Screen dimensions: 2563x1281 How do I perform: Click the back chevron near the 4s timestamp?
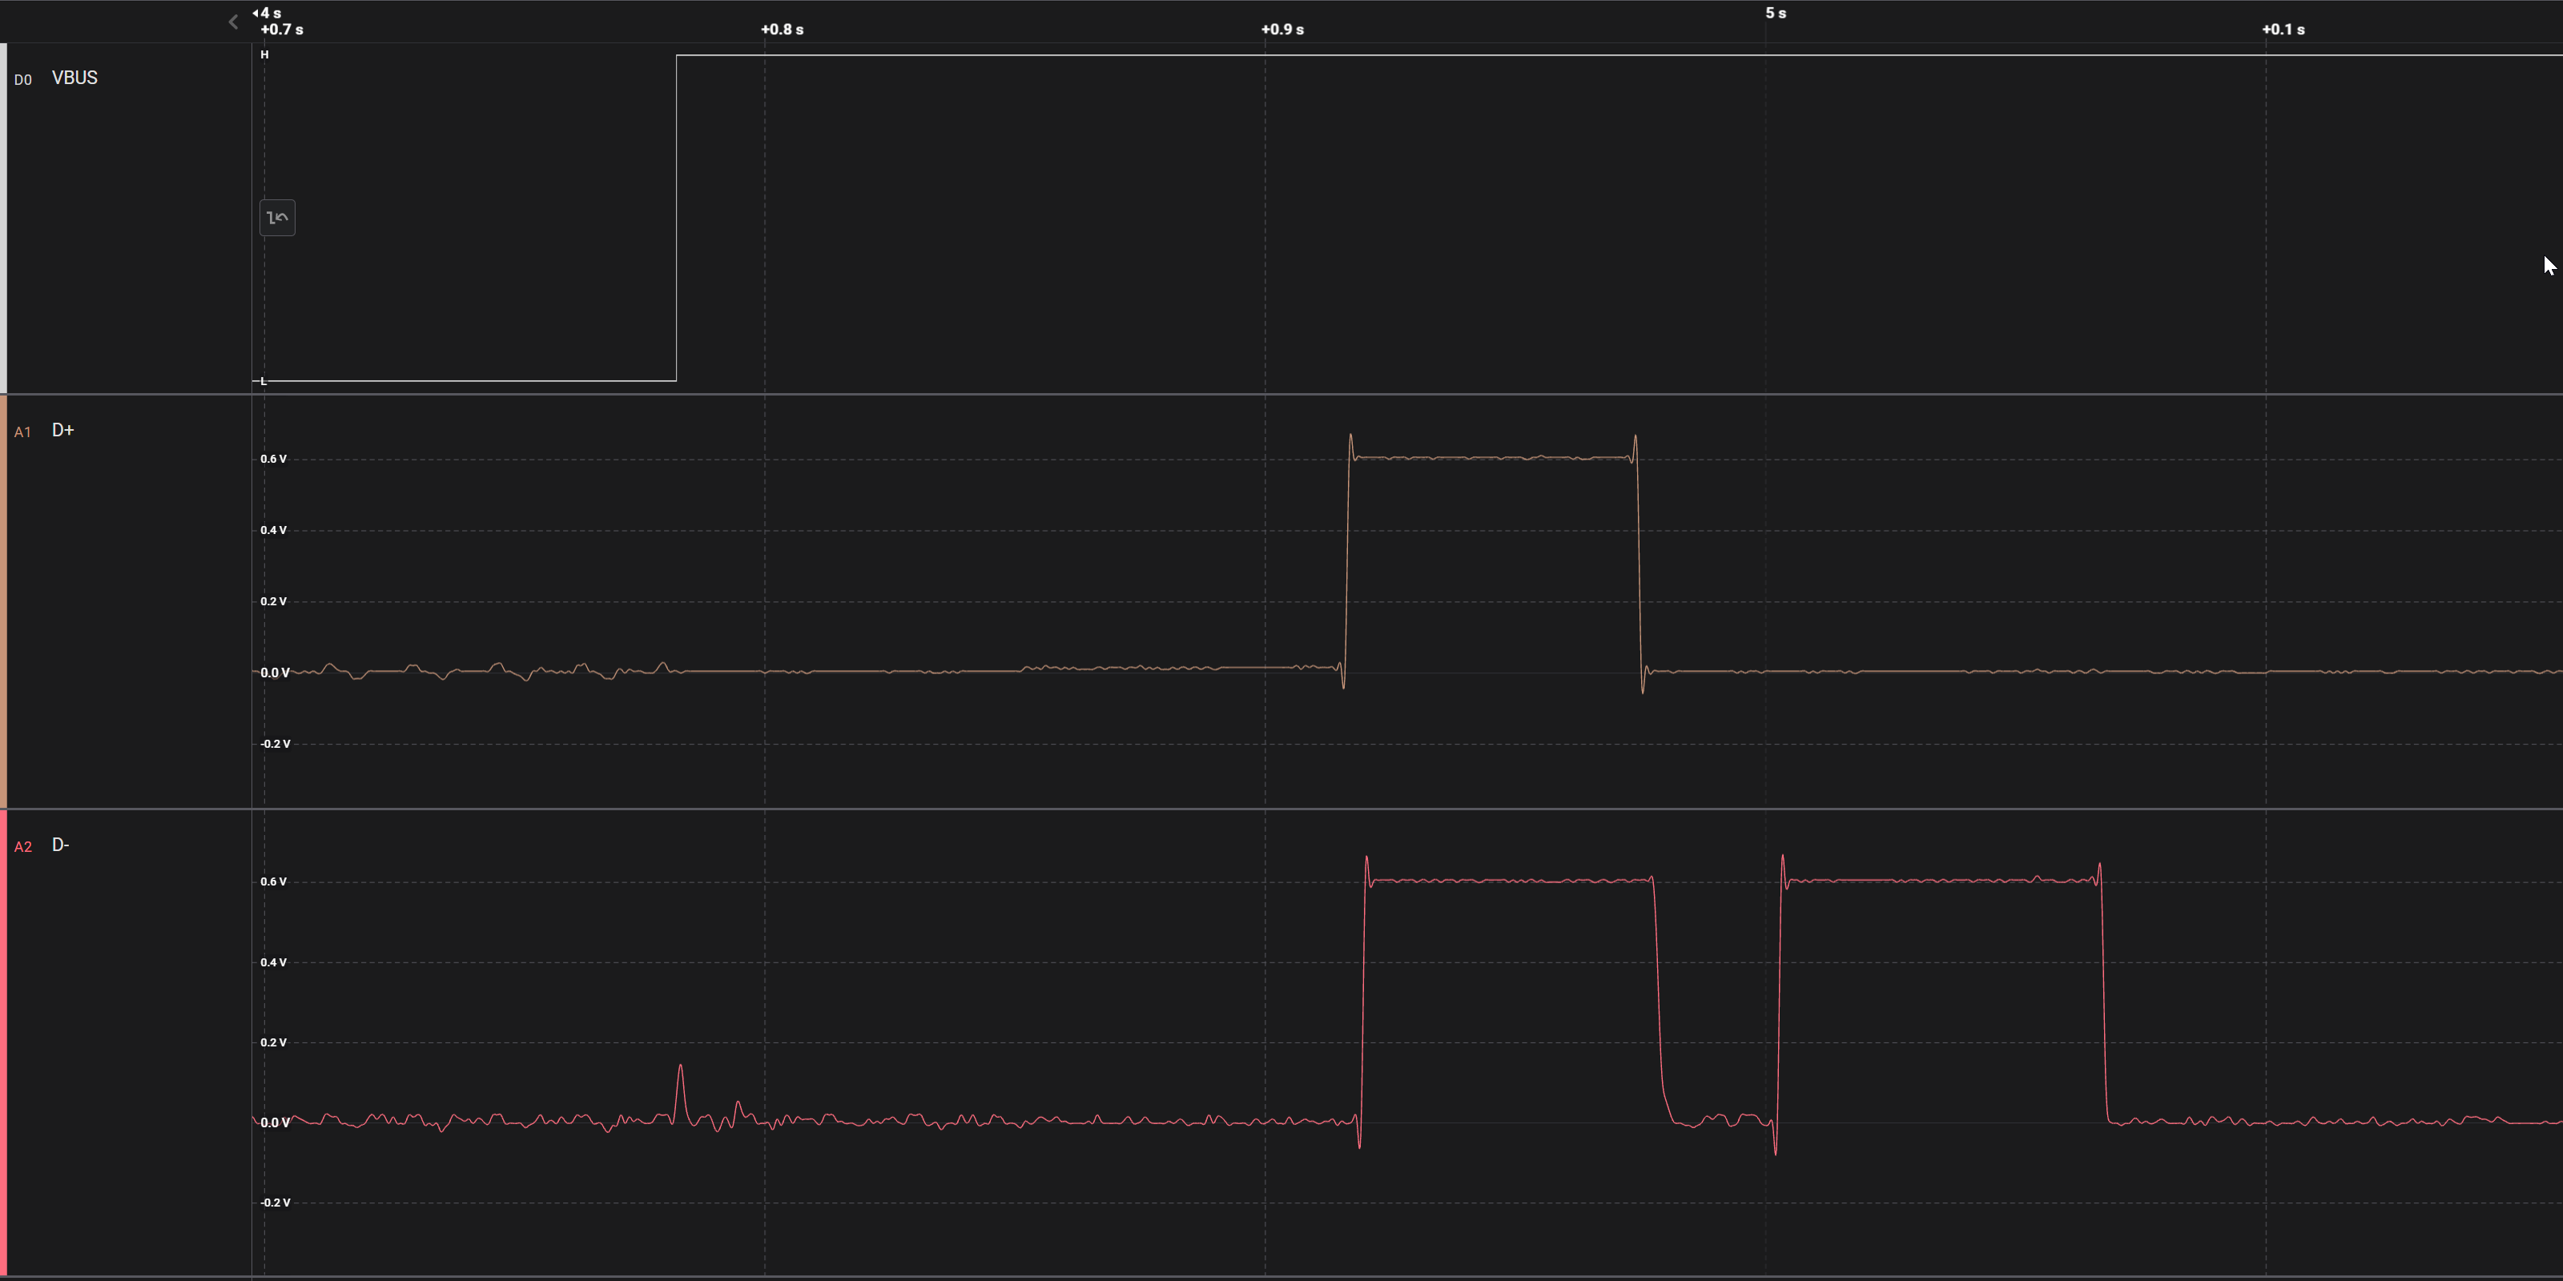click(233, 21)
